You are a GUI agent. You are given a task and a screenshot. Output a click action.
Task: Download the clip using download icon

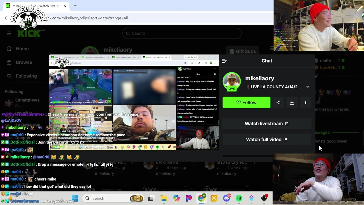coord(292,102)
